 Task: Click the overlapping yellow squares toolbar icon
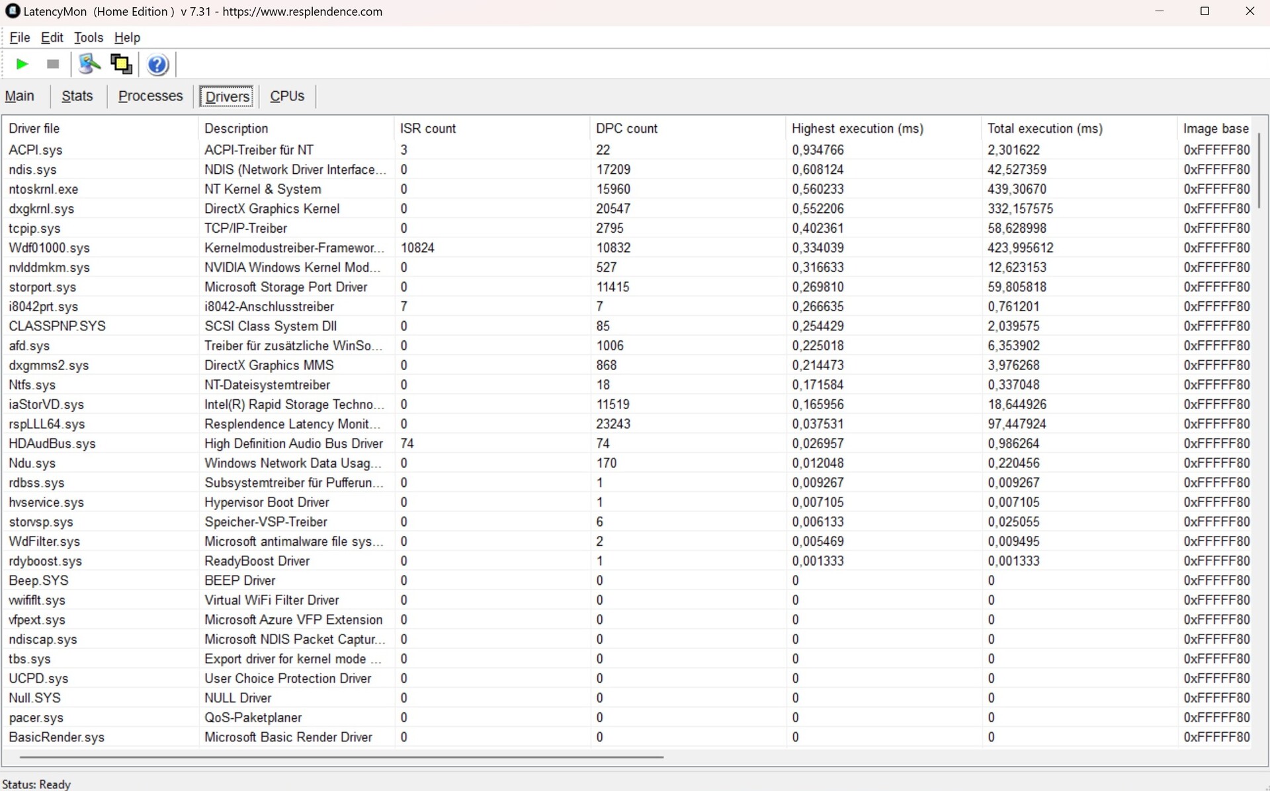click(x=121, y=64)
